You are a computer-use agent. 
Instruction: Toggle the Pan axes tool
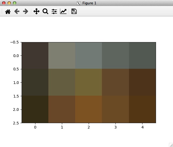(x=36, y=11)
